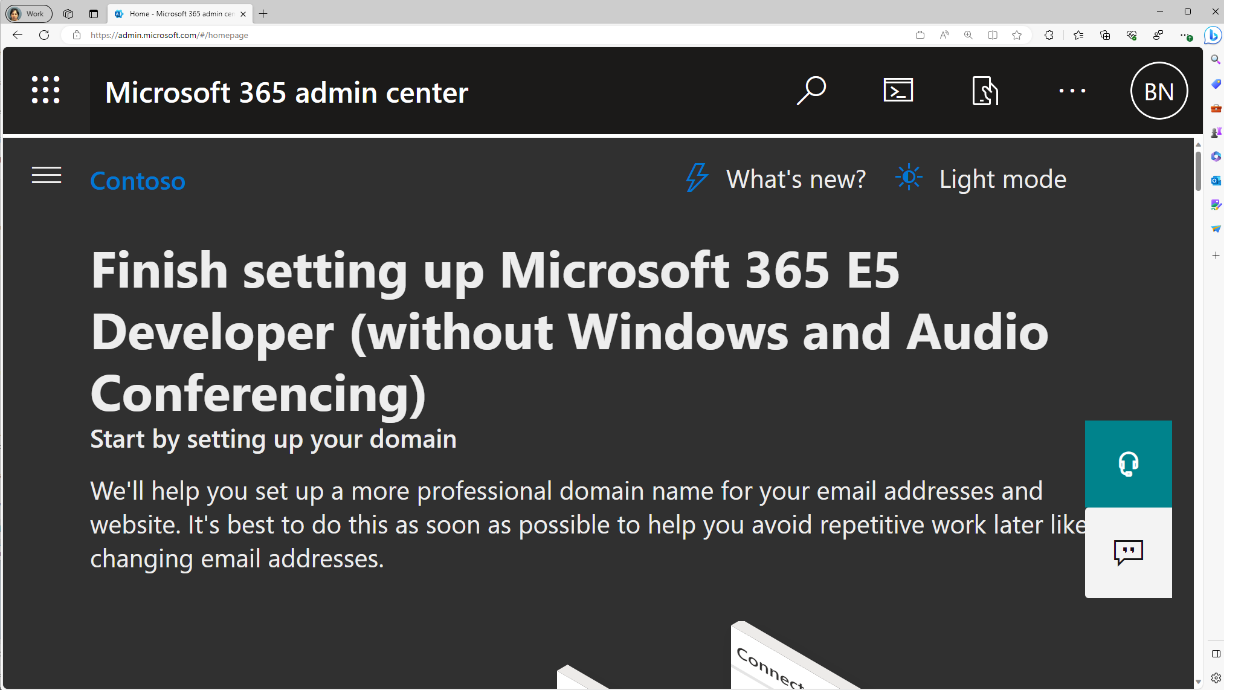Screen dimensions: 1247x690
Task: Open the more options ellipsis menu
Action: [1072, 92]
